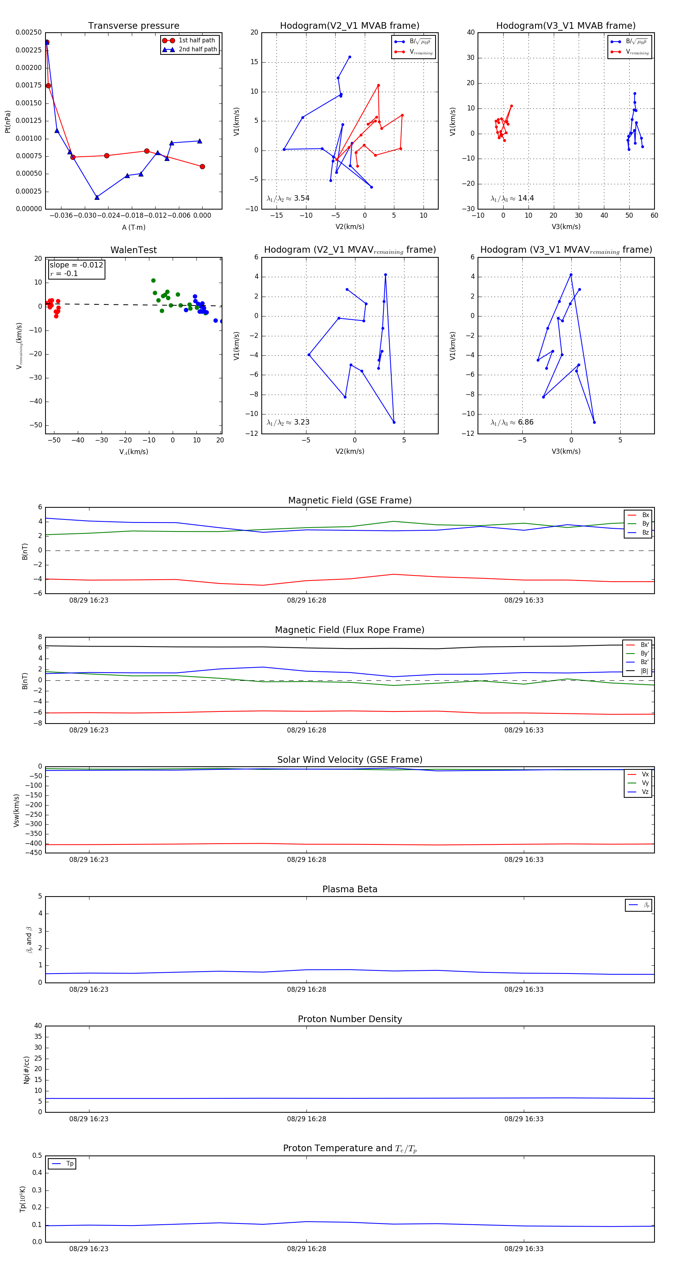
Task: Click "08/29 16:23" tick under Solar Wind Velocity plot
Action: [x=89, y=860]
